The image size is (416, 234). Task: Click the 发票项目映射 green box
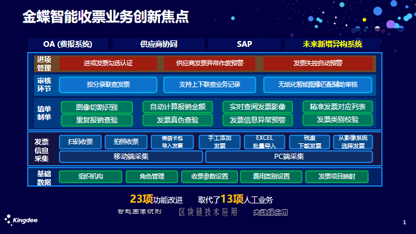337,177
